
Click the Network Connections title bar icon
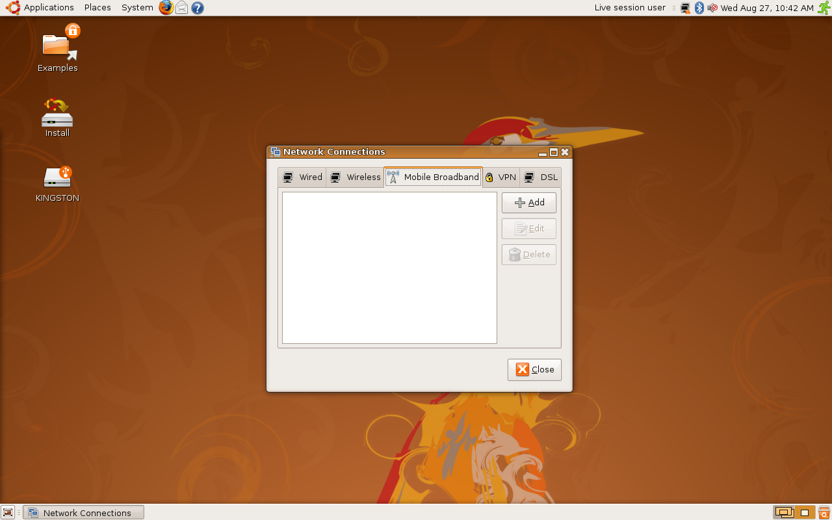point(275,152)
